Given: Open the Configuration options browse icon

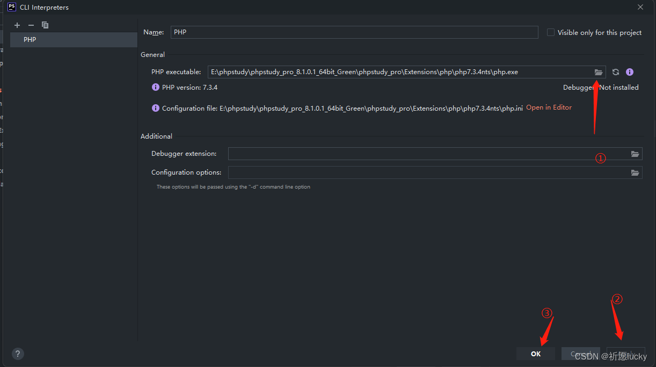Looking at the screenshot, I should coord(635,172).
